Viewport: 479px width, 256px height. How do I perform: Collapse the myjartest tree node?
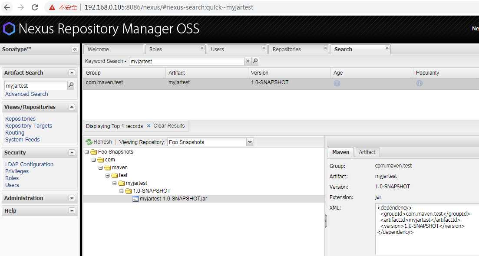pos(115,184)
